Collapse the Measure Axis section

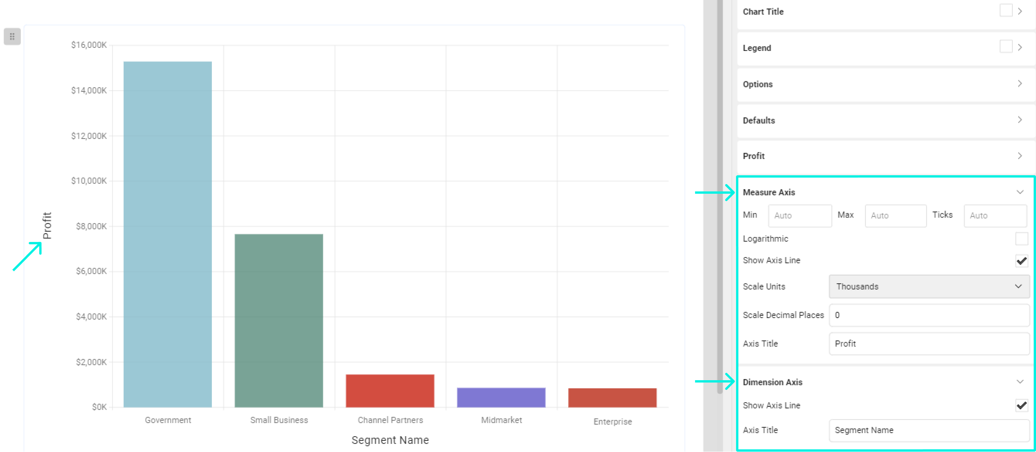(1020, 192)
